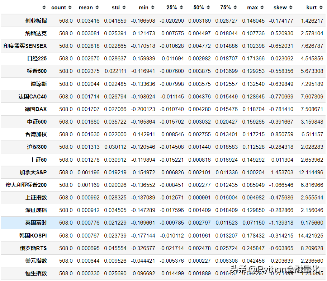Select kurt value 2.578104 for 纳斯达克
The height and width of the screenshot is (281, 327).
click(x=312, y=33)
